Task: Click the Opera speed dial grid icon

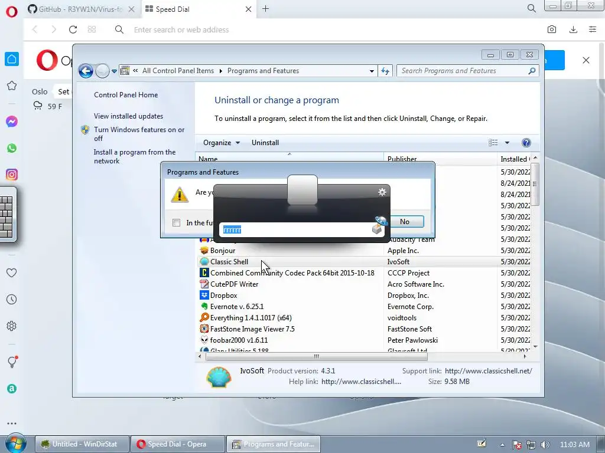Action: click(x=92, y=29)
